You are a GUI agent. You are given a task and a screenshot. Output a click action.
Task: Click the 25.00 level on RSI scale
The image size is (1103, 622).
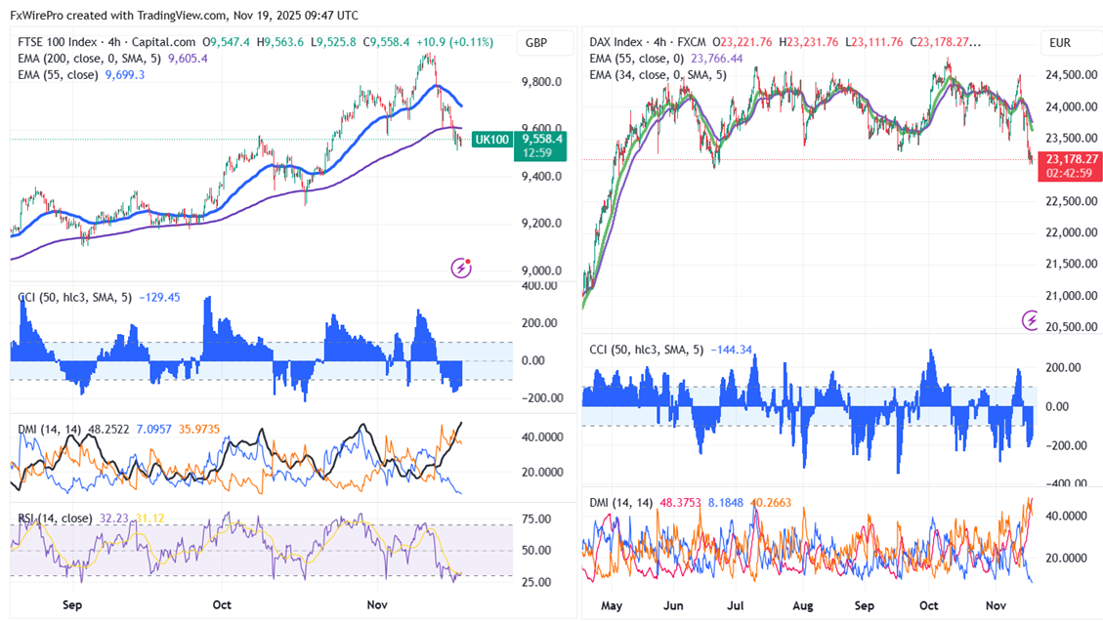[536, 583]
